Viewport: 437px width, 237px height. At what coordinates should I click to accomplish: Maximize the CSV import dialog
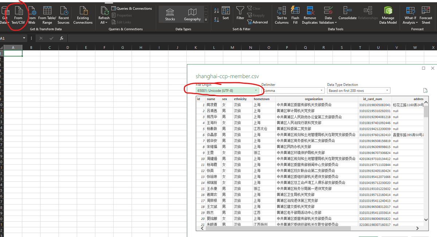(424, 68)
